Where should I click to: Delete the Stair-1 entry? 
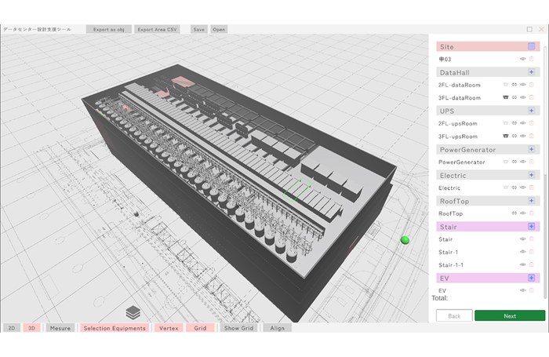(x=532, y=252)
